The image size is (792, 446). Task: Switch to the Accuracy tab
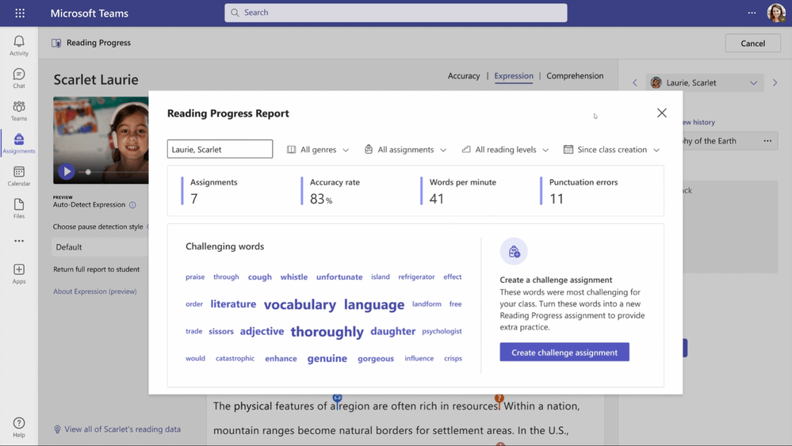(x=464, y=76)
